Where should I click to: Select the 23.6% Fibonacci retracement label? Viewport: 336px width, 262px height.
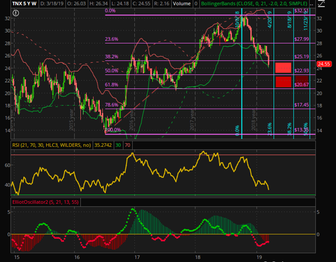(x=111, y=39)
